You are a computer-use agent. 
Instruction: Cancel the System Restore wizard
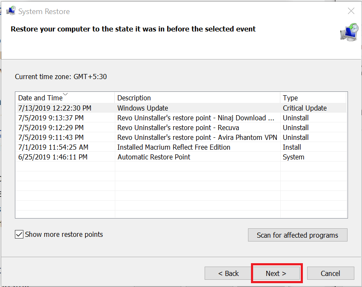point(331,273)
